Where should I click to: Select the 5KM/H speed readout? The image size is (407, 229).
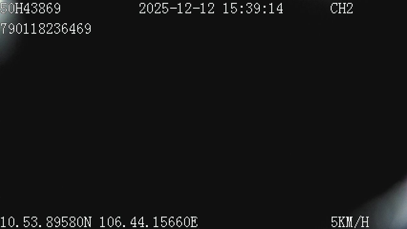click(x=350, y=222)
